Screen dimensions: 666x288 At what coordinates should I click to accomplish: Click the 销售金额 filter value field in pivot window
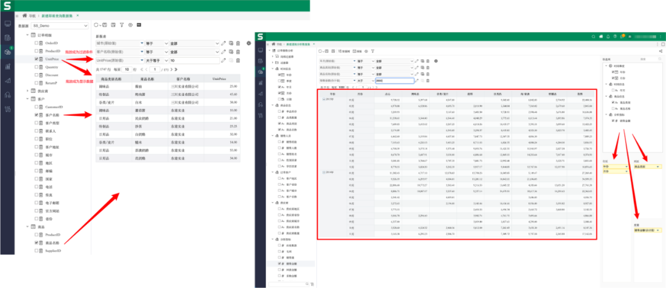(x=394, y=80)
